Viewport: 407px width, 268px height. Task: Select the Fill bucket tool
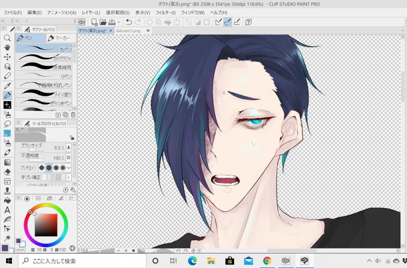(7, 200)
